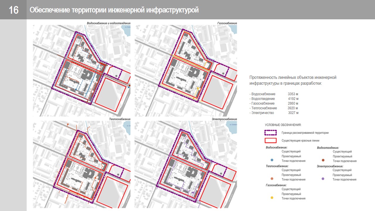Click the orange heat supply connection dot in legend
Screen dimensions: 375x211
pyautogui.click(x=272, y=179)
